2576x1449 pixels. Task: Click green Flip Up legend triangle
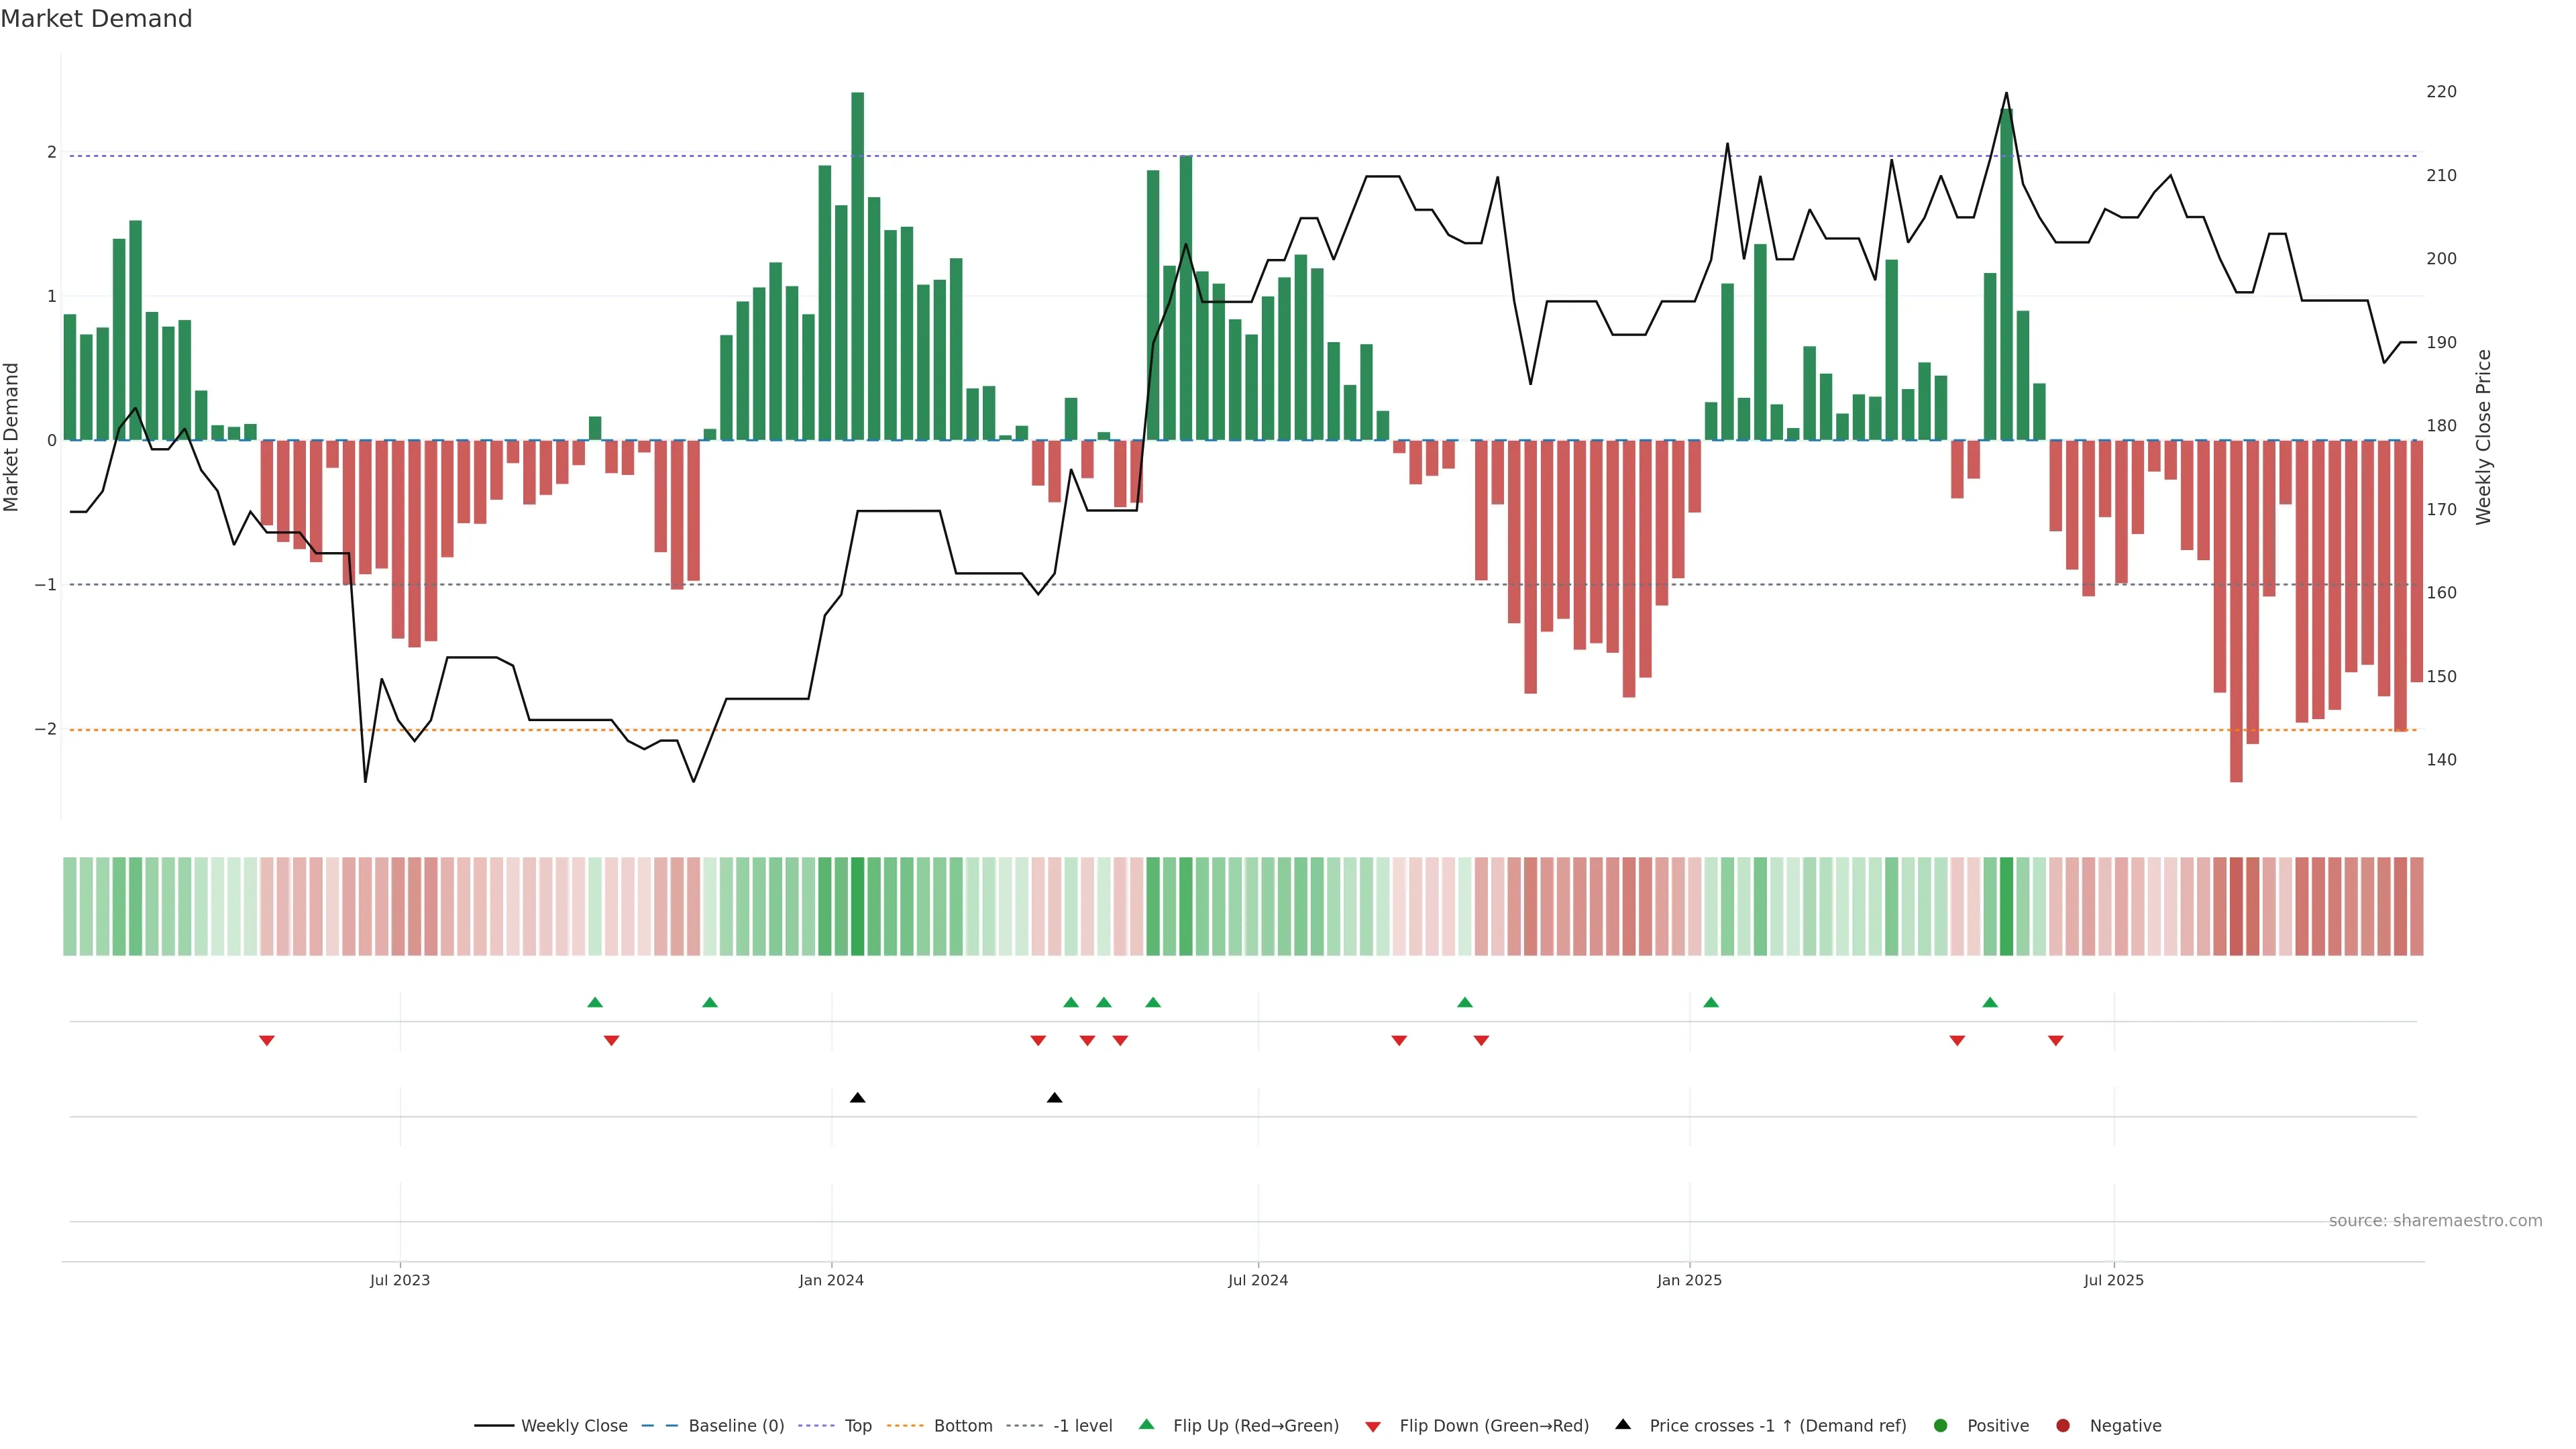click(1147, 1424)
